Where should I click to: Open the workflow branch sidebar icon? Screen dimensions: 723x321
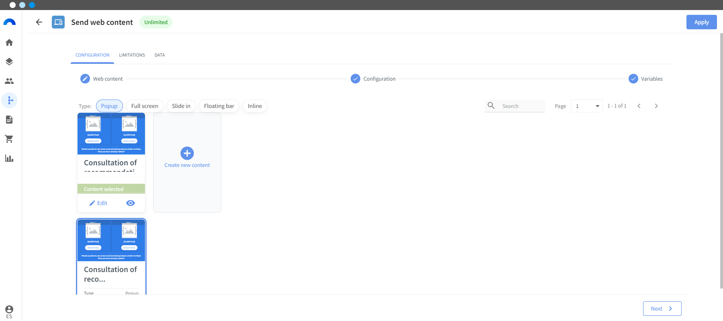[x=9, y=100]
